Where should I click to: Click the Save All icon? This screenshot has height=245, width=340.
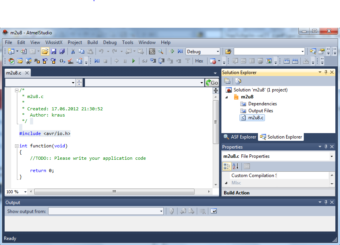coord(62,51)
